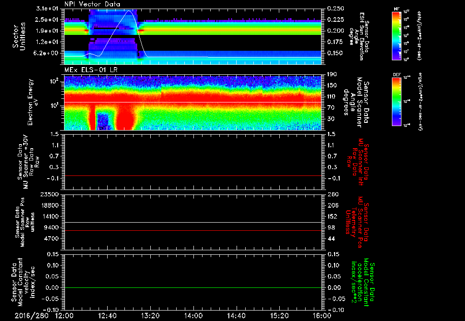The height and width of the screenshot is (321, 465).
Task: Click the Model Scanner Pos Raw unitless label
Action: tap(25, 222)
